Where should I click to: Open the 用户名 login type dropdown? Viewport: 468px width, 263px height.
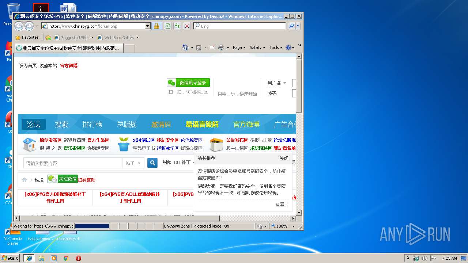tap(277, 83)
